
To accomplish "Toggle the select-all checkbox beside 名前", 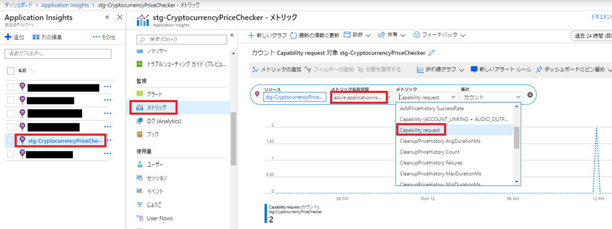I will [11, 70].
